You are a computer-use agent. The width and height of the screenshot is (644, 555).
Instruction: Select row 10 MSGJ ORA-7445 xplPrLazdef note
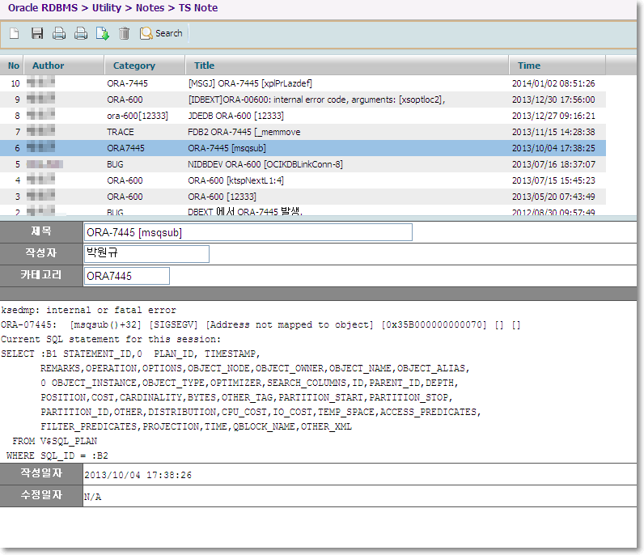[x=249, y=83]
